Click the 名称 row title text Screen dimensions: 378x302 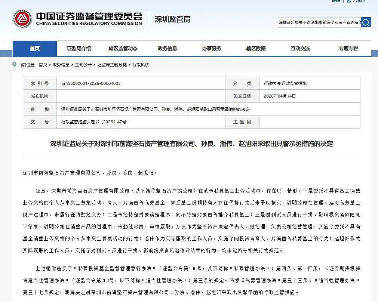156,109
